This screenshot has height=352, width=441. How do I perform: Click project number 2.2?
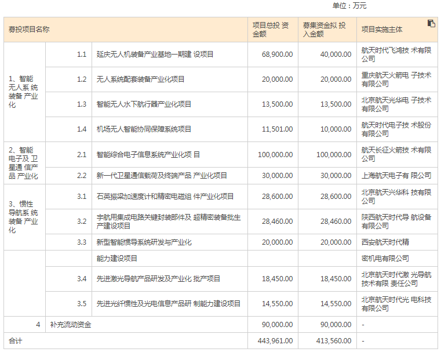(82, 176)
